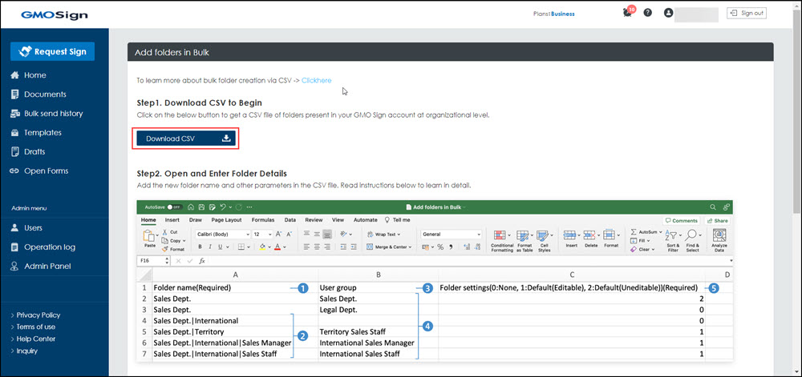The height and width of the screenshot is (377, 802).
Task: Open the Operation log
Action: tap(43, 247)
